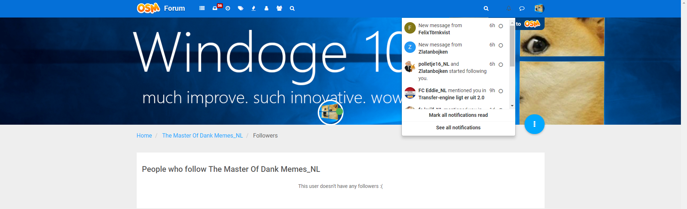The width and height of the screenshot is (687, 209).
Task: Open the Categories list icon in navbar
Action: [x=202, y=8]
